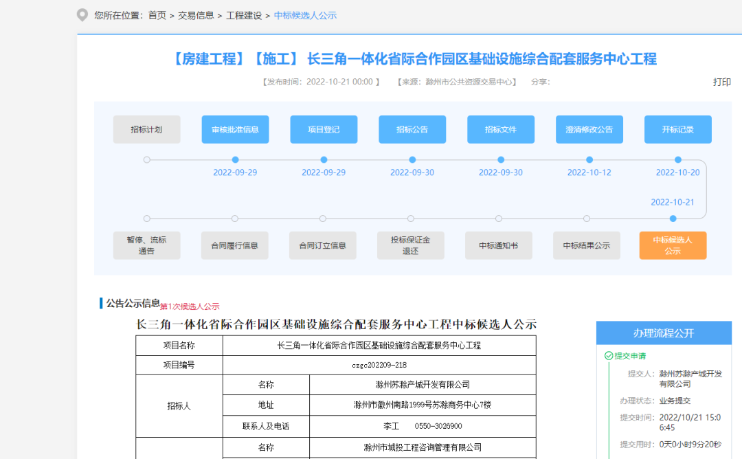The height and width of the screenshot is (459, 742).
Task: Open the 招标文件 tender documents stage
Action: tap(500, 129)
